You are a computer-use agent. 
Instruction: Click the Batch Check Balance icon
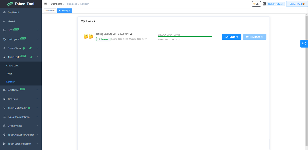4,117
